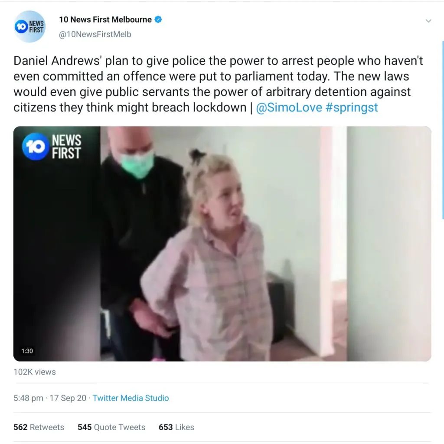
Task: Open the tweet options chevron menu
Action: pyautogui.click(x=428, y=21)
